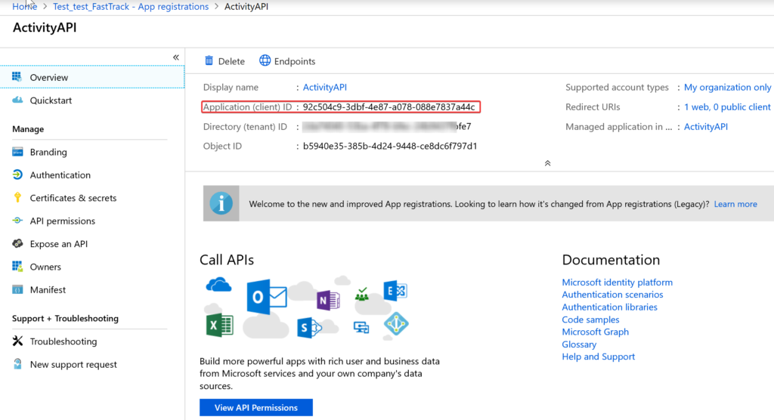774x420 pixels.
Task: Click the OneDrive cloud icon
Action: (x=218, y=286)
